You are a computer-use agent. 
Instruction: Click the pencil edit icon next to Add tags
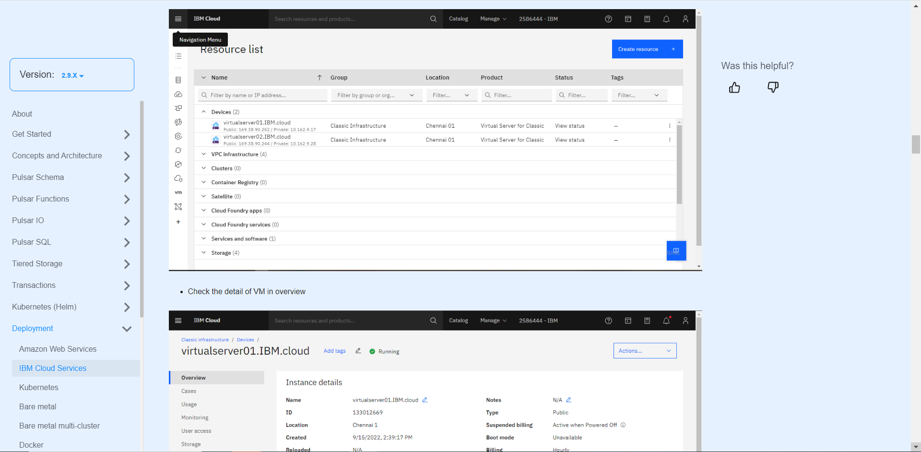click(x=358, y=351)
